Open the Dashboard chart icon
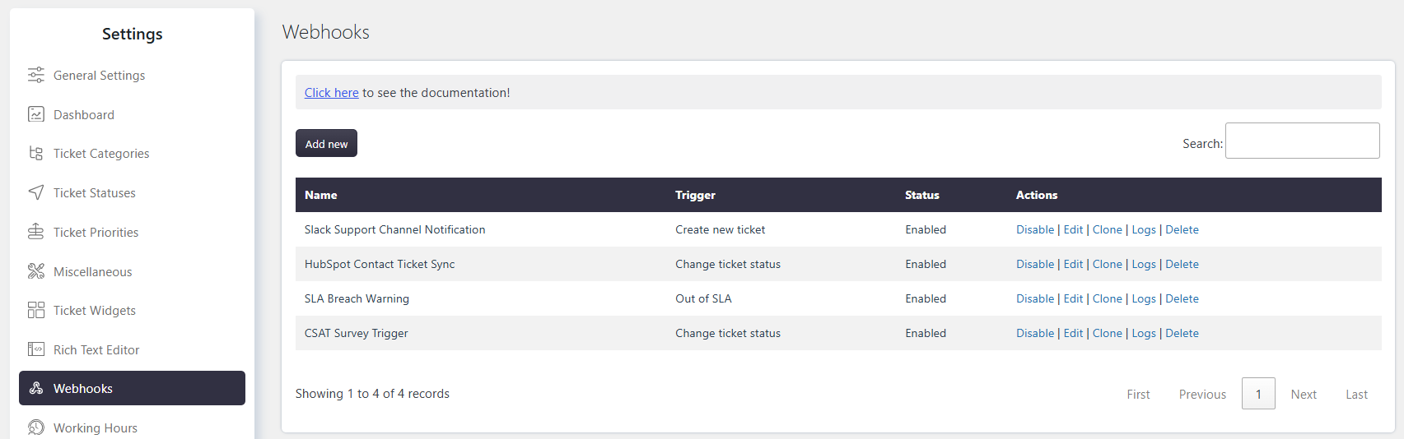The width and height of the screenshot is (1404, 439). click(x=36, y=114)
